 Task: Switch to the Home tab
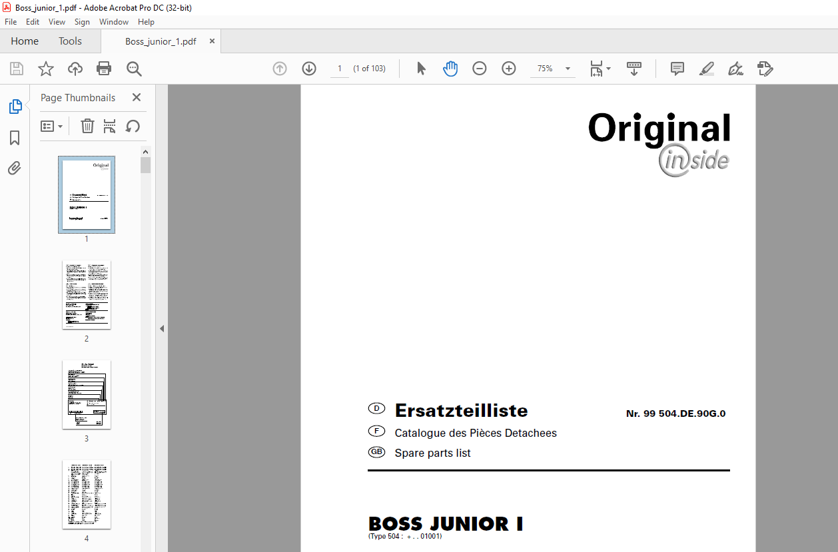click(x=25, y=41)
